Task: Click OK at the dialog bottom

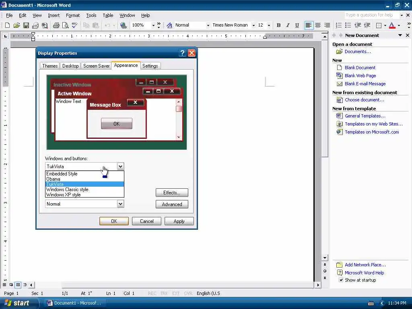Action: tap(114, 221)
